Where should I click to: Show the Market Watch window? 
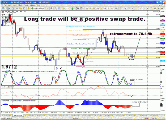[13, 8]
